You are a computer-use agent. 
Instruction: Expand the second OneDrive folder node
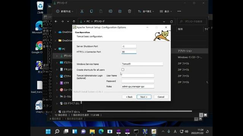(x=55, y=40)
